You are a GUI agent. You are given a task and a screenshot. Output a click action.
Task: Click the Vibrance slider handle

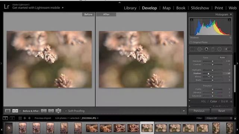pyautogui.click(x=212, y=93)
